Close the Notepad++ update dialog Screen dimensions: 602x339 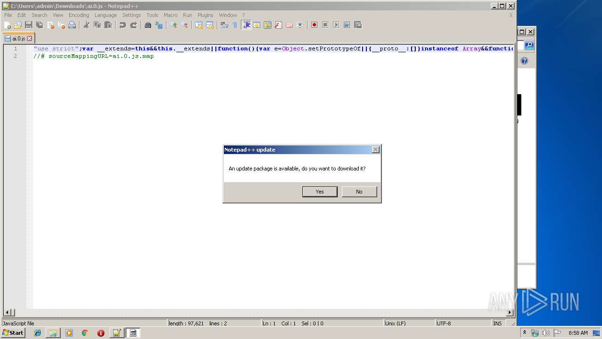tap(375, 150)
